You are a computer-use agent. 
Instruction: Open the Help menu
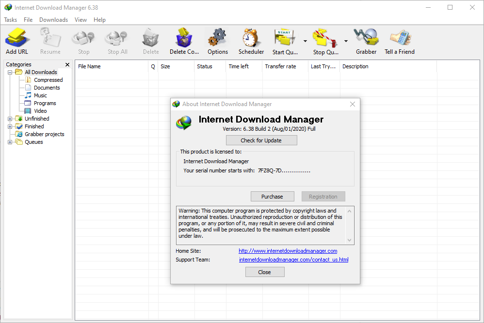pos(99,20)
